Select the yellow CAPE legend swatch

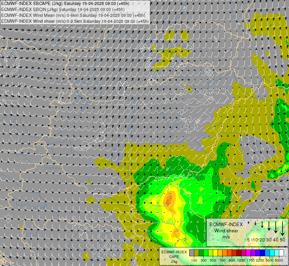[x=215, y=253]
